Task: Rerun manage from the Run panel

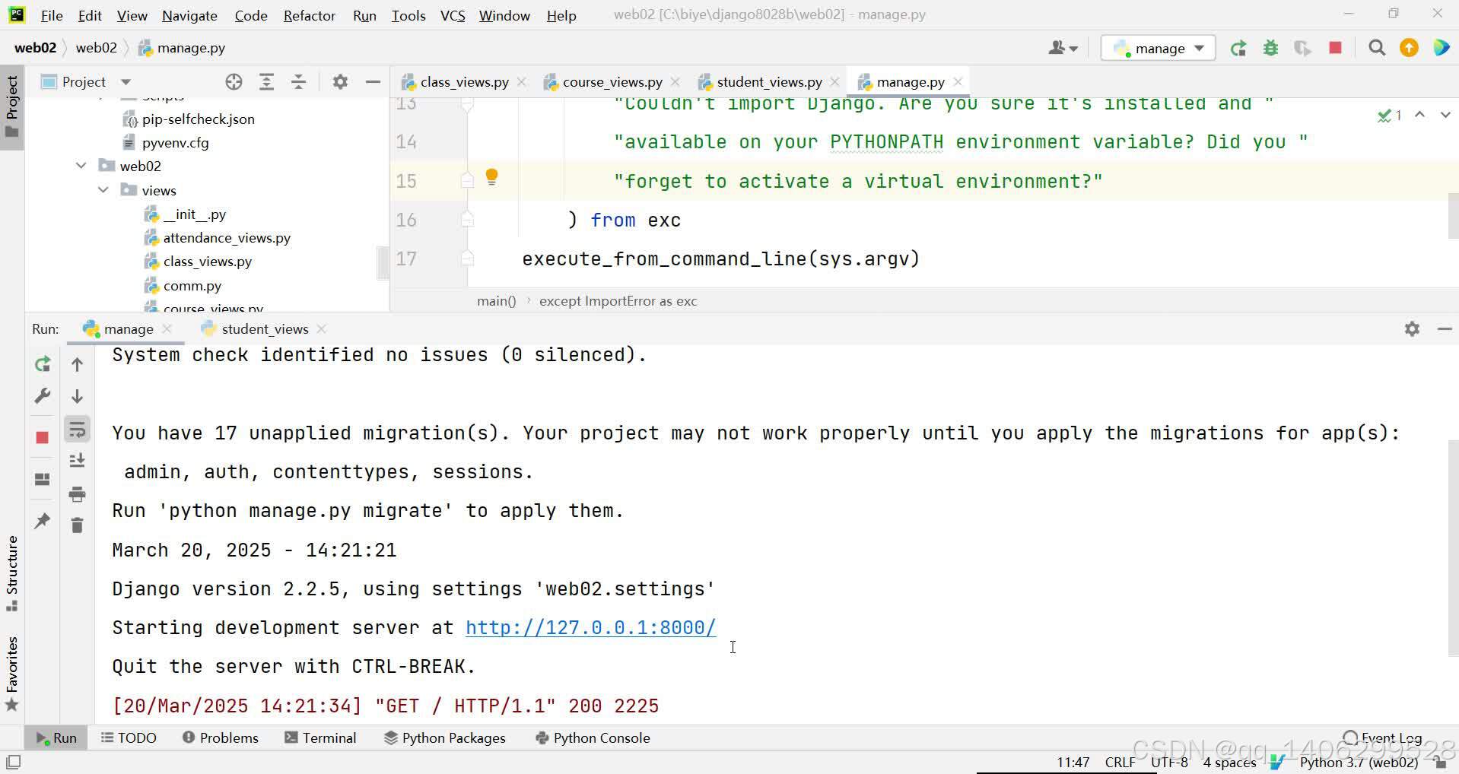Action: 43,364
